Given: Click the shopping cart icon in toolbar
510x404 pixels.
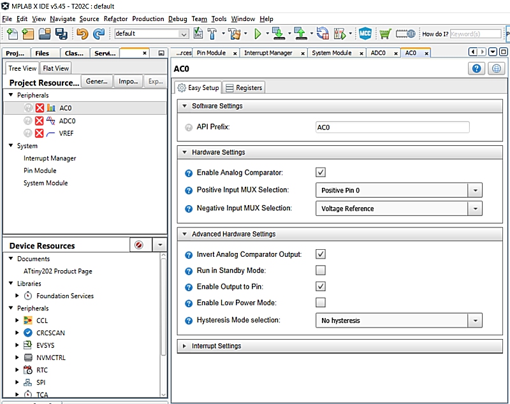Looking at the screenshot, I should point(386,33).
